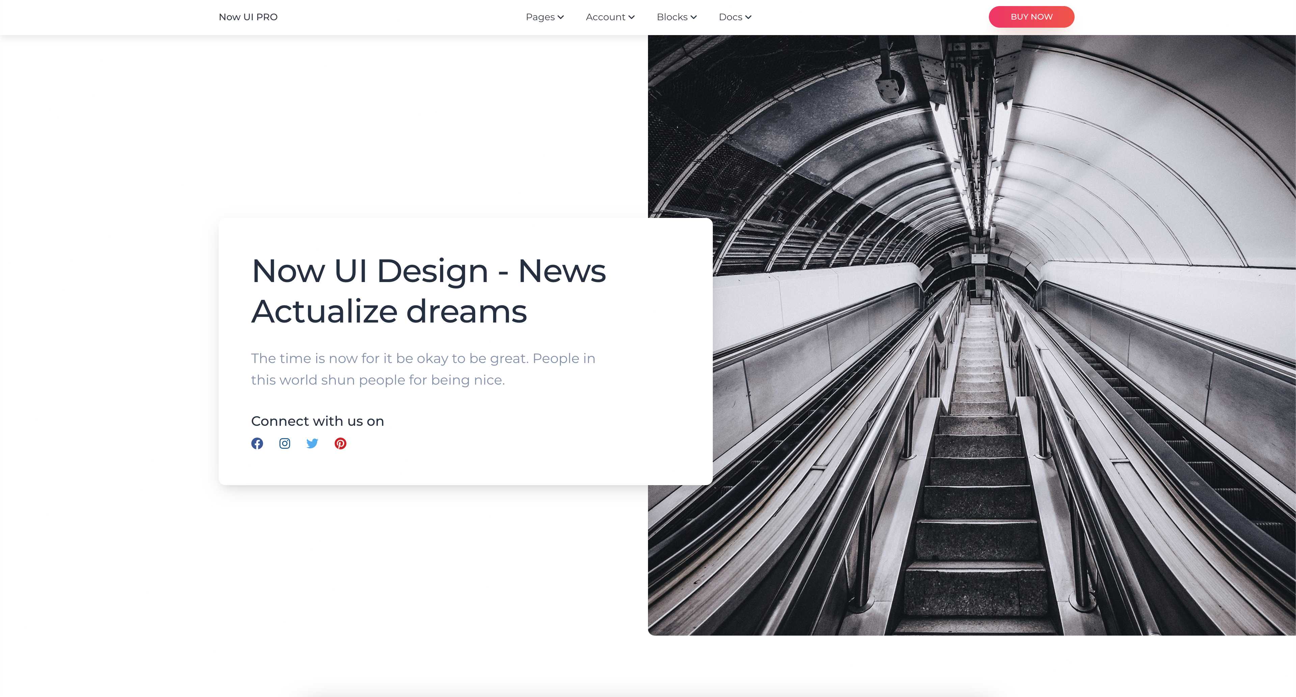Click the chevron arrow beside Docs
1296x697 pixels.
(x=748, y=17)
